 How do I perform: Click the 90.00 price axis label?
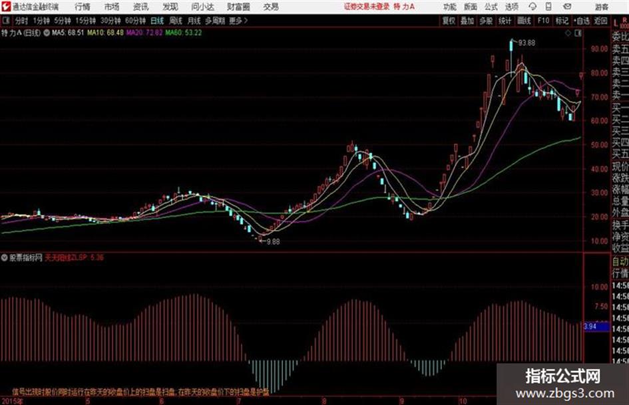point(599,49)
